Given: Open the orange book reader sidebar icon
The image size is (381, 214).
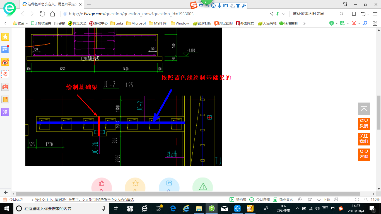Looking at the screenshot, I should pos(5,99).
